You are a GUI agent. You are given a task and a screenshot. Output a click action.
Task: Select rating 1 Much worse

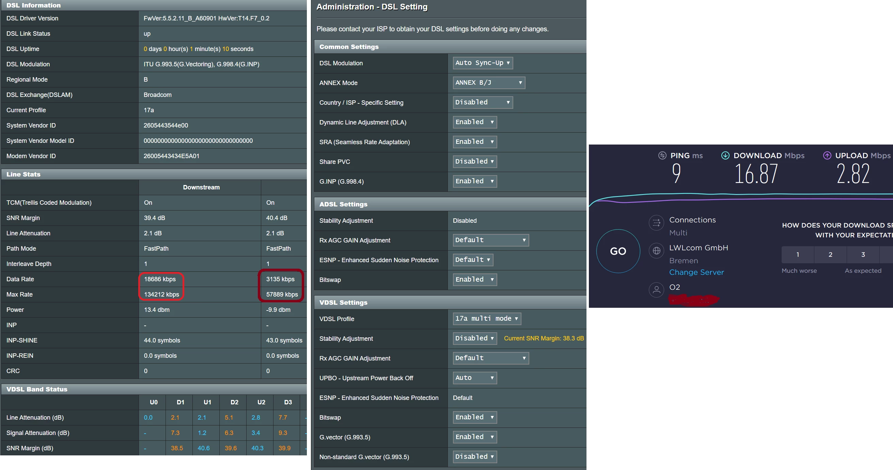click(x=797, y=254)
